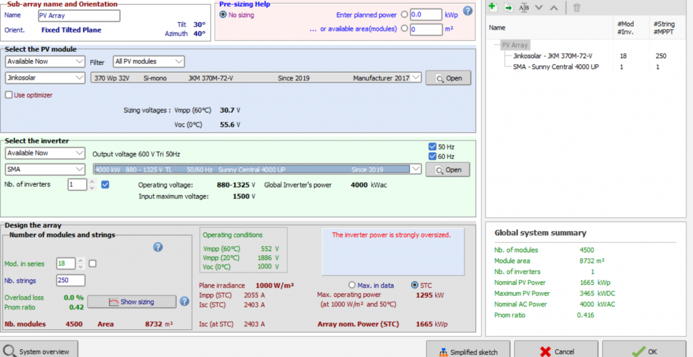The height and width of the screenshot is (357, 693).
Task: Click the trash icon to delete sub-array
Action: pyautogui.click(x=577, y=7)
